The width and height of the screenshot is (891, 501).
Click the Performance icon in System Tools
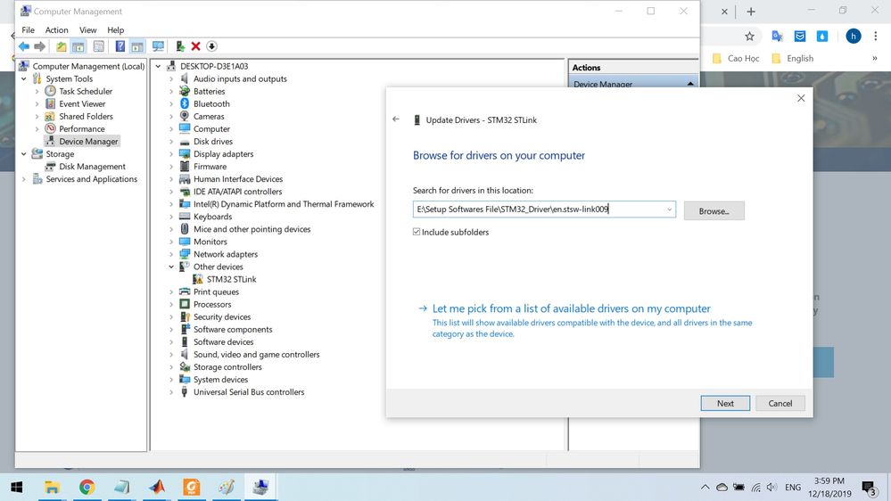coord(51,128)
